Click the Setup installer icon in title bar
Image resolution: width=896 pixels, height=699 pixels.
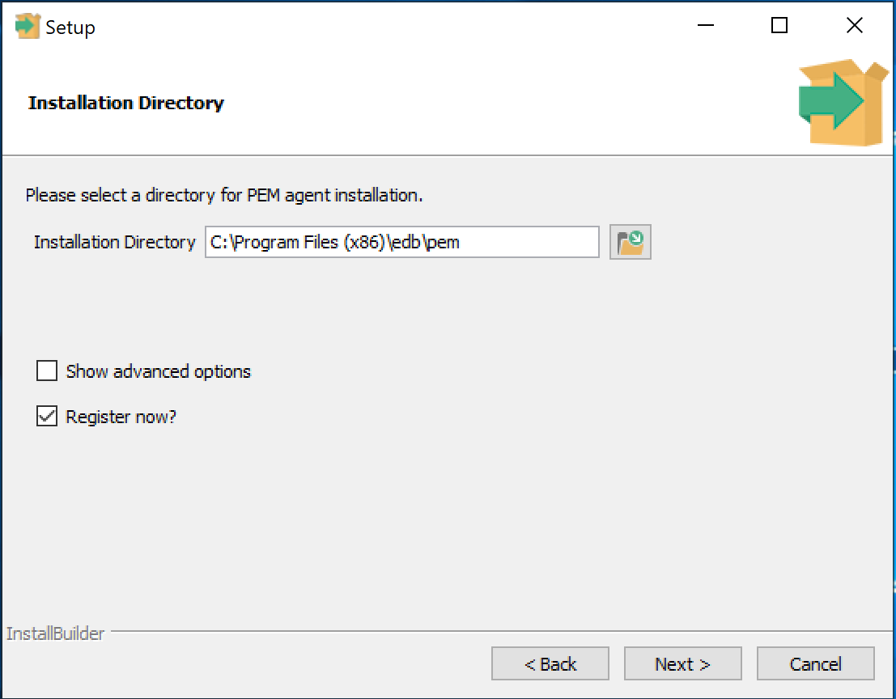28,26
